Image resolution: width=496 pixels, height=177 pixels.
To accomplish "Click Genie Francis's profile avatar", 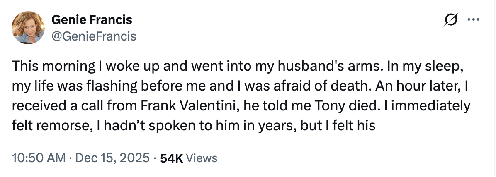I will click(x=29, y=27).
